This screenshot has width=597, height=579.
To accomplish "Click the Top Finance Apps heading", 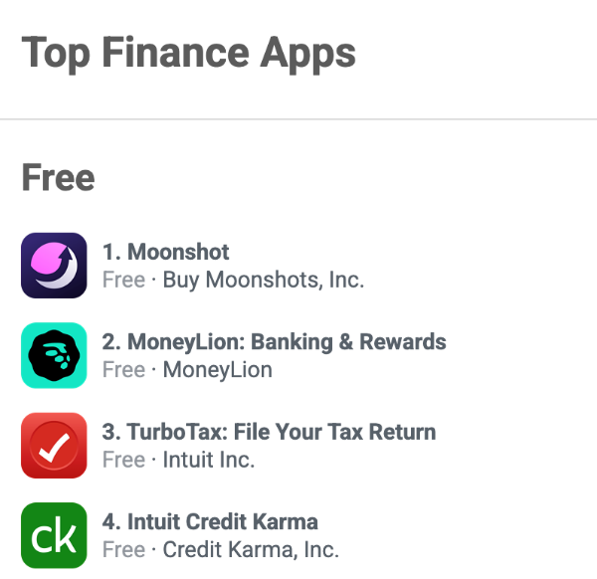I will coord(188,53).
